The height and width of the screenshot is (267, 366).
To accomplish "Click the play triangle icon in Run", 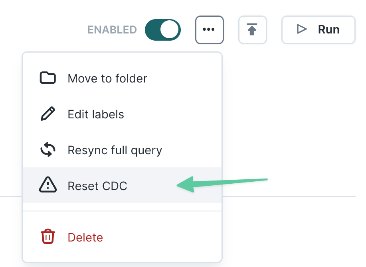I will (x=302, y=29).
